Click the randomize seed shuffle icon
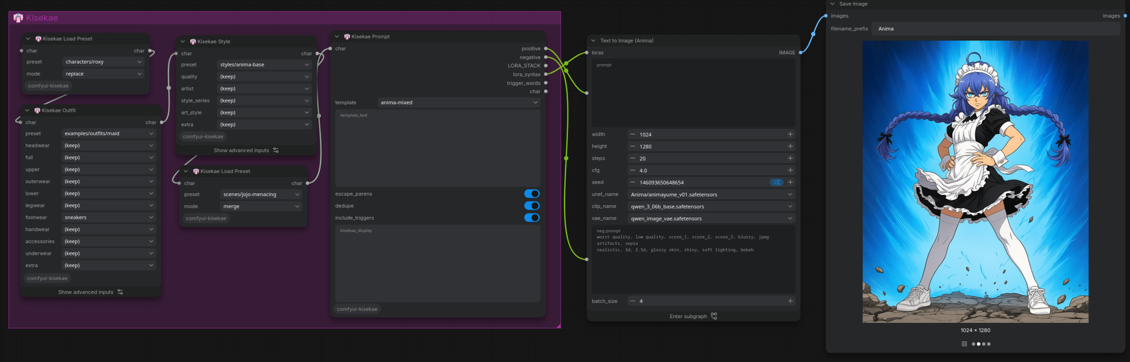Screen dimensions: 1130x362 click(776, 182)
